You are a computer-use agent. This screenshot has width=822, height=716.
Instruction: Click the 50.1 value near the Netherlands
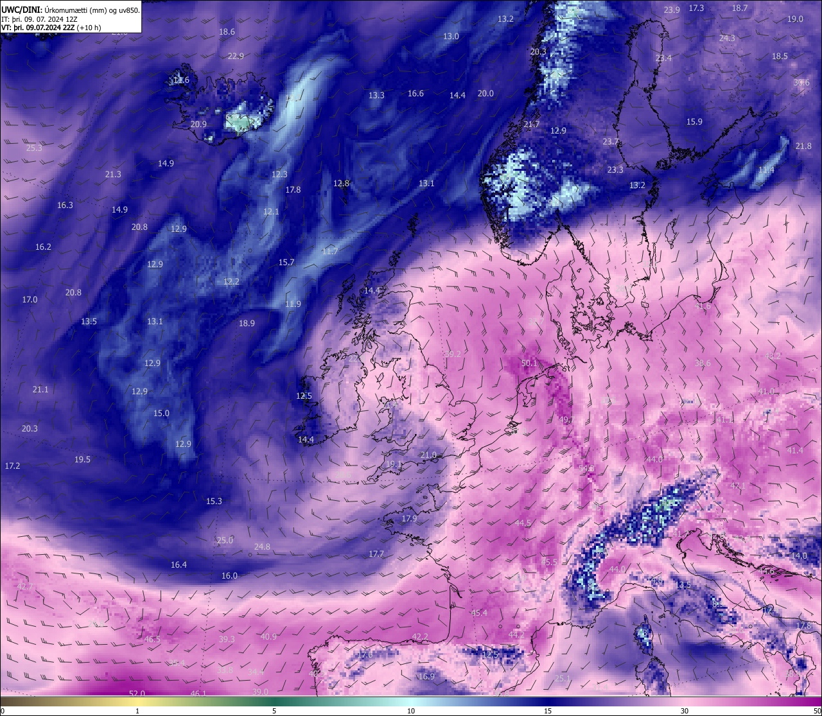tap(529, 363)
